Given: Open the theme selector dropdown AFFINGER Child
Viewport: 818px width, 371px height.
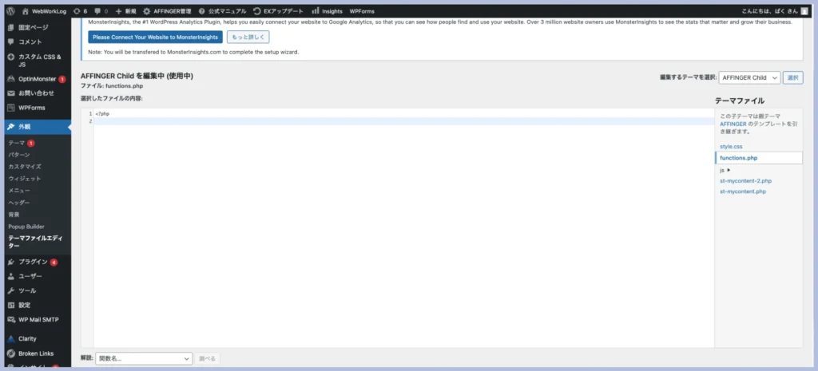Looking at the screenshot, I should pos(749,77).
